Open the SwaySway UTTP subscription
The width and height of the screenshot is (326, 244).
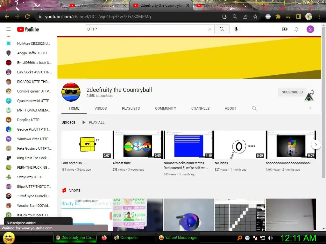(x=28, y=177)
